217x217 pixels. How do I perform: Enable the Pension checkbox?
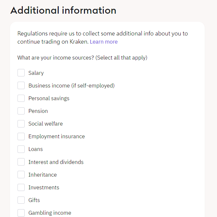[21, 111]
